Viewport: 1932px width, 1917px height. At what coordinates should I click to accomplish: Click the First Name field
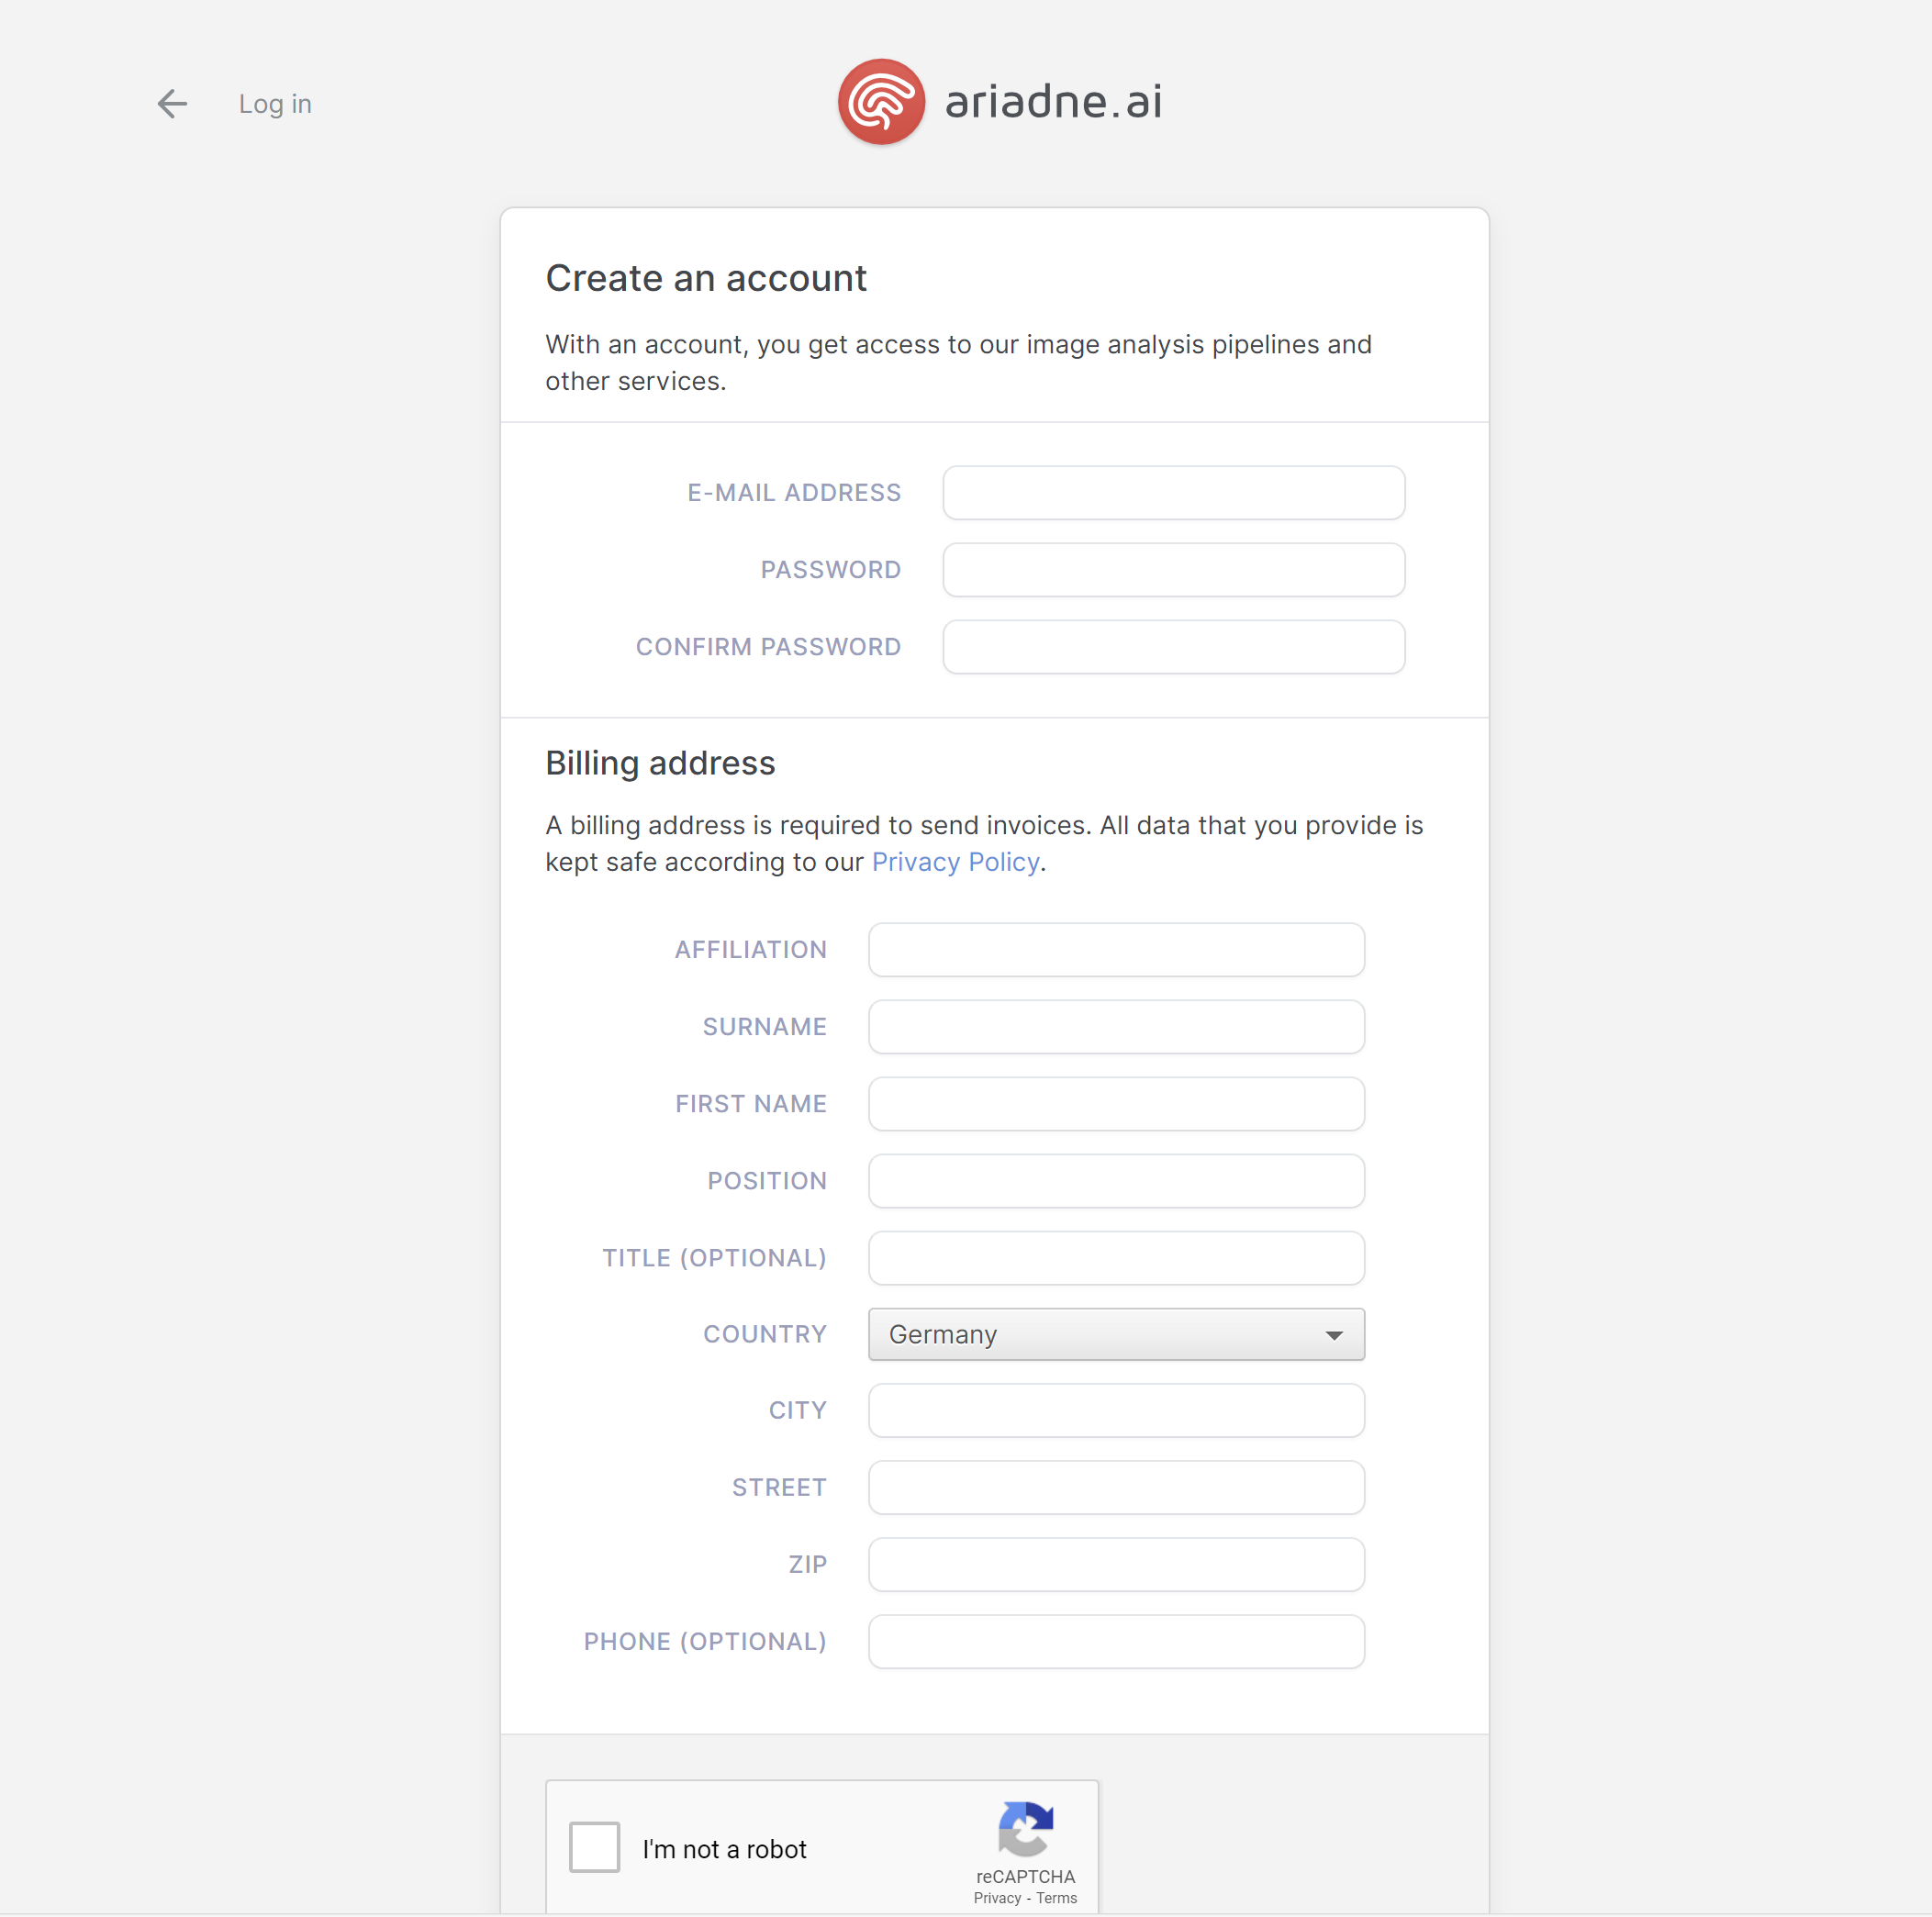pos(1116,1104)
